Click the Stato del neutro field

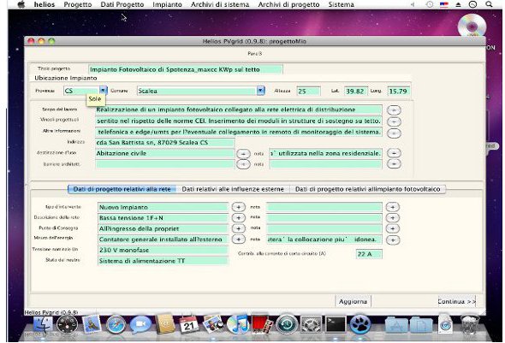coord(163,261)
